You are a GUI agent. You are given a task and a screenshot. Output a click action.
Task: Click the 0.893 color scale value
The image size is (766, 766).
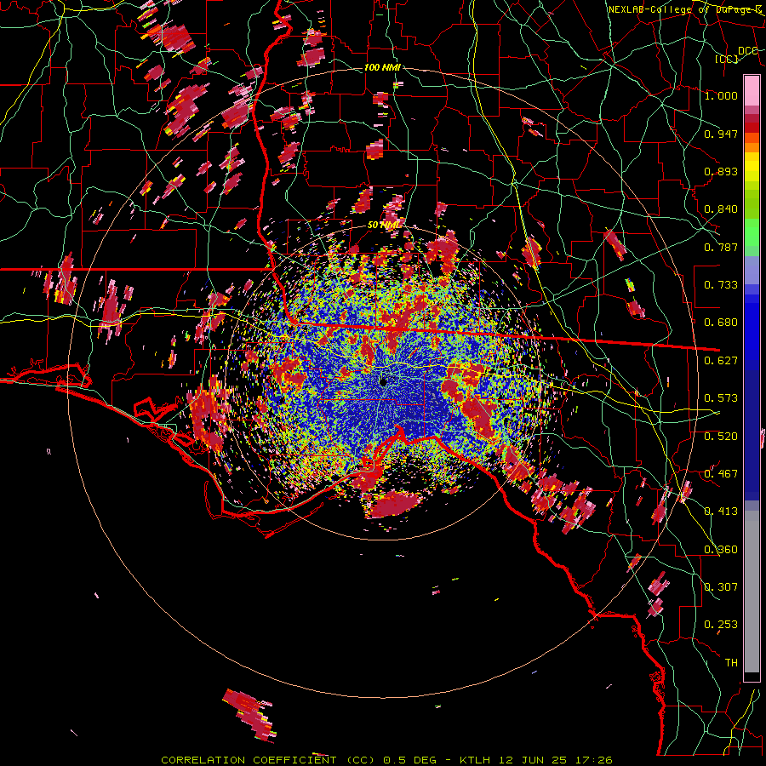tap(721, 171)
